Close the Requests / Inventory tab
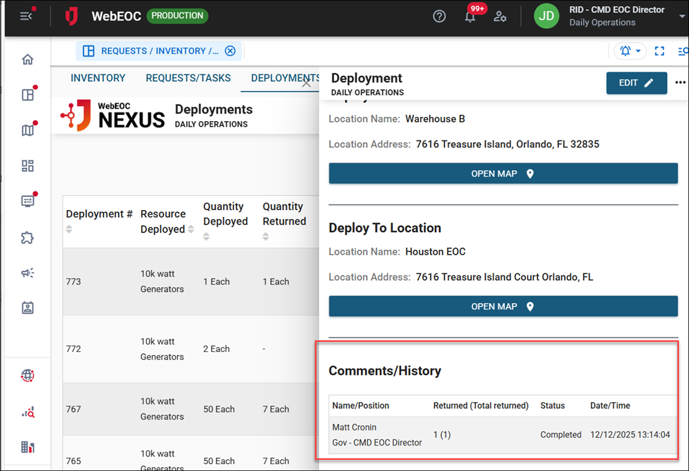This screenshot has width=689, height=471. (x=230, y=51)
